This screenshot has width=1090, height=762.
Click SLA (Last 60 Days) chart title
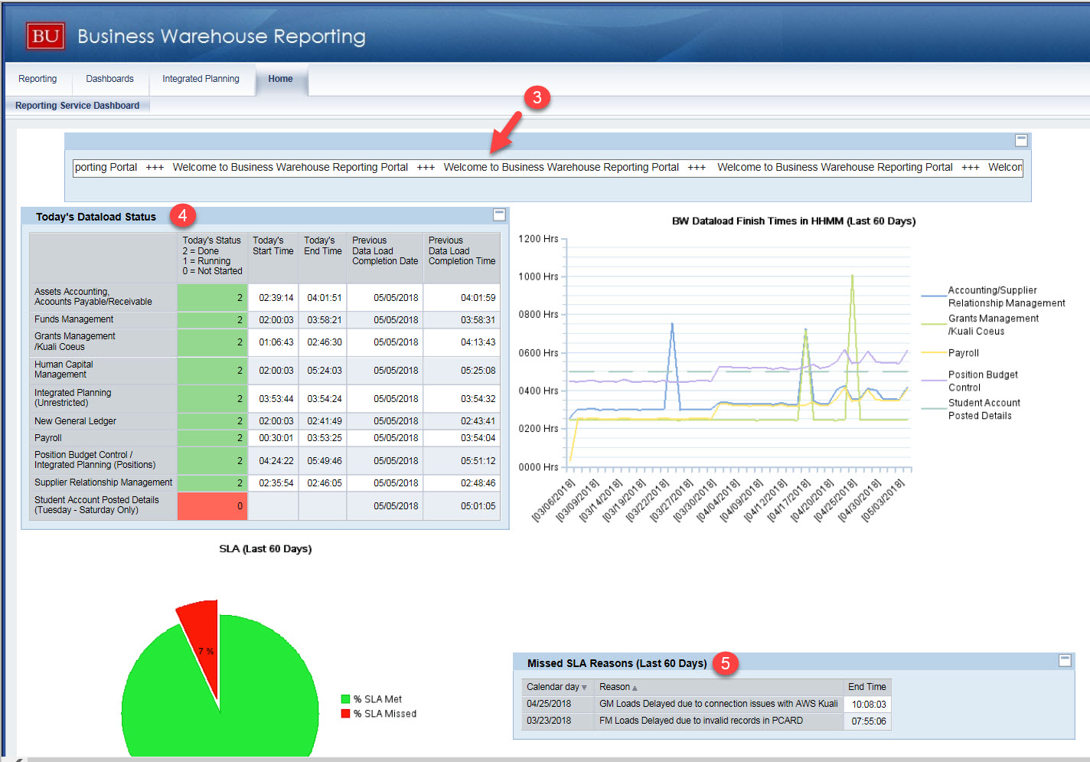265,549
